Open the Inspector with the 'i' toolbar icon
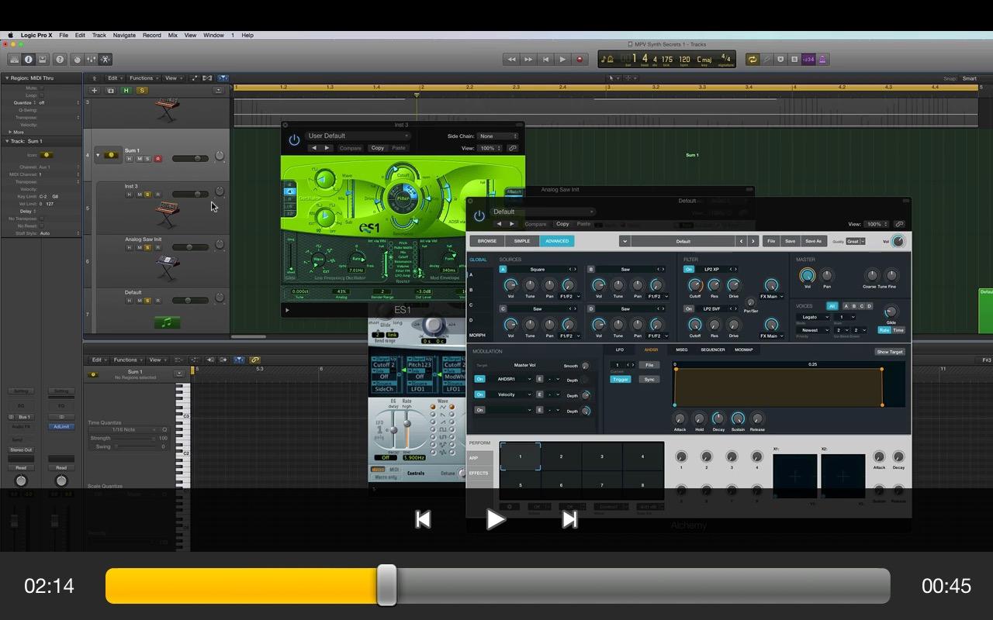 pos(29,60)
